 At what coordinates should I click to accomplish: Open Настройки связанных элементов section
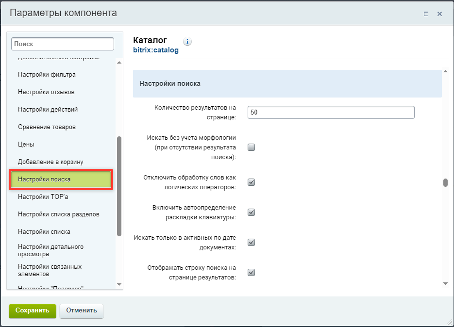click(x=50, y=270)
